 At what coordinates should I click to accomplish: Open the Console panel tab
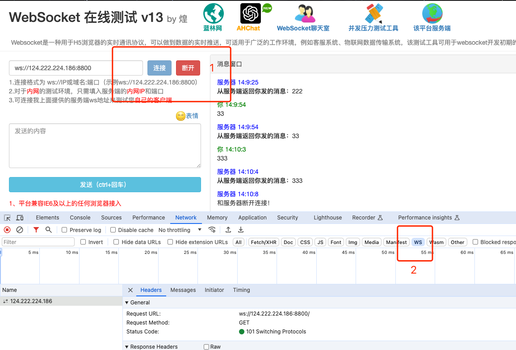click(80, 218)
